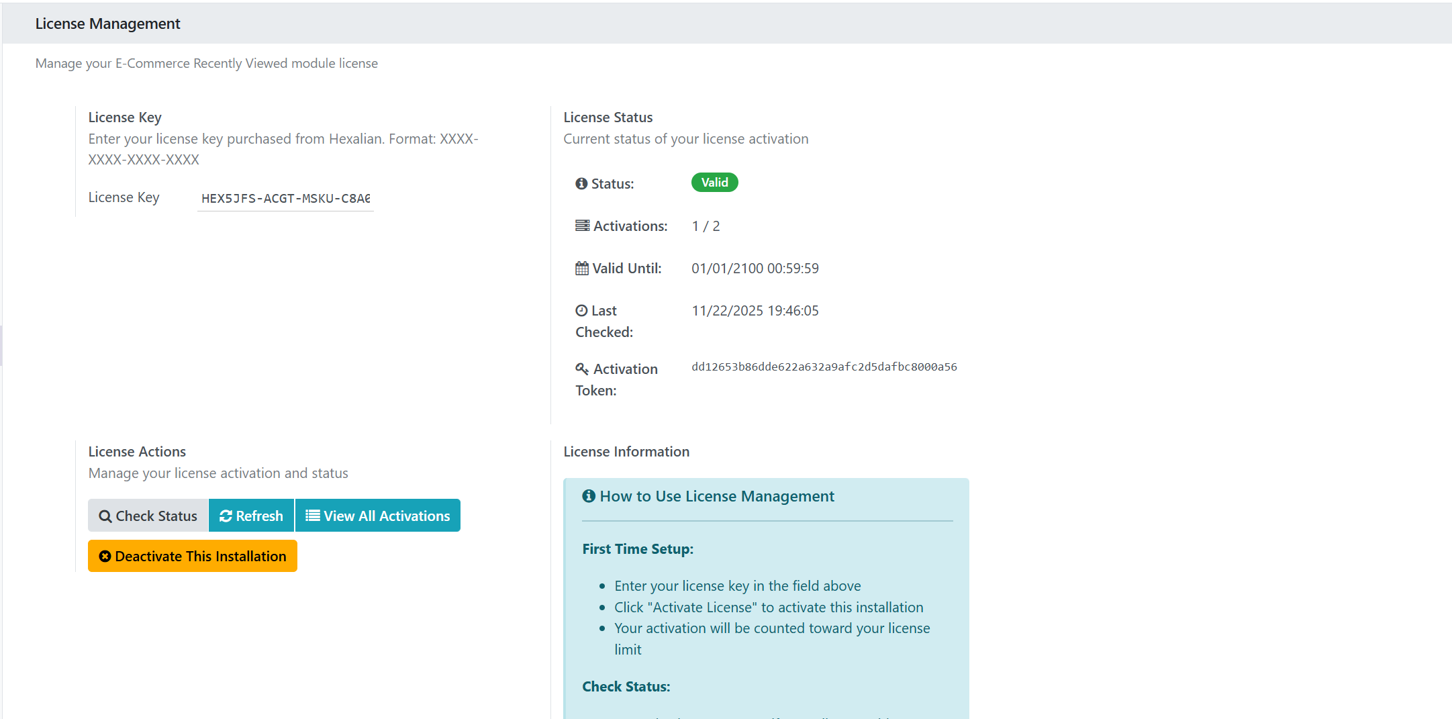This screenshot has height=719, width=1452.
Task: Click the key icon beside Activation Token
Action: tap(582, 369)
